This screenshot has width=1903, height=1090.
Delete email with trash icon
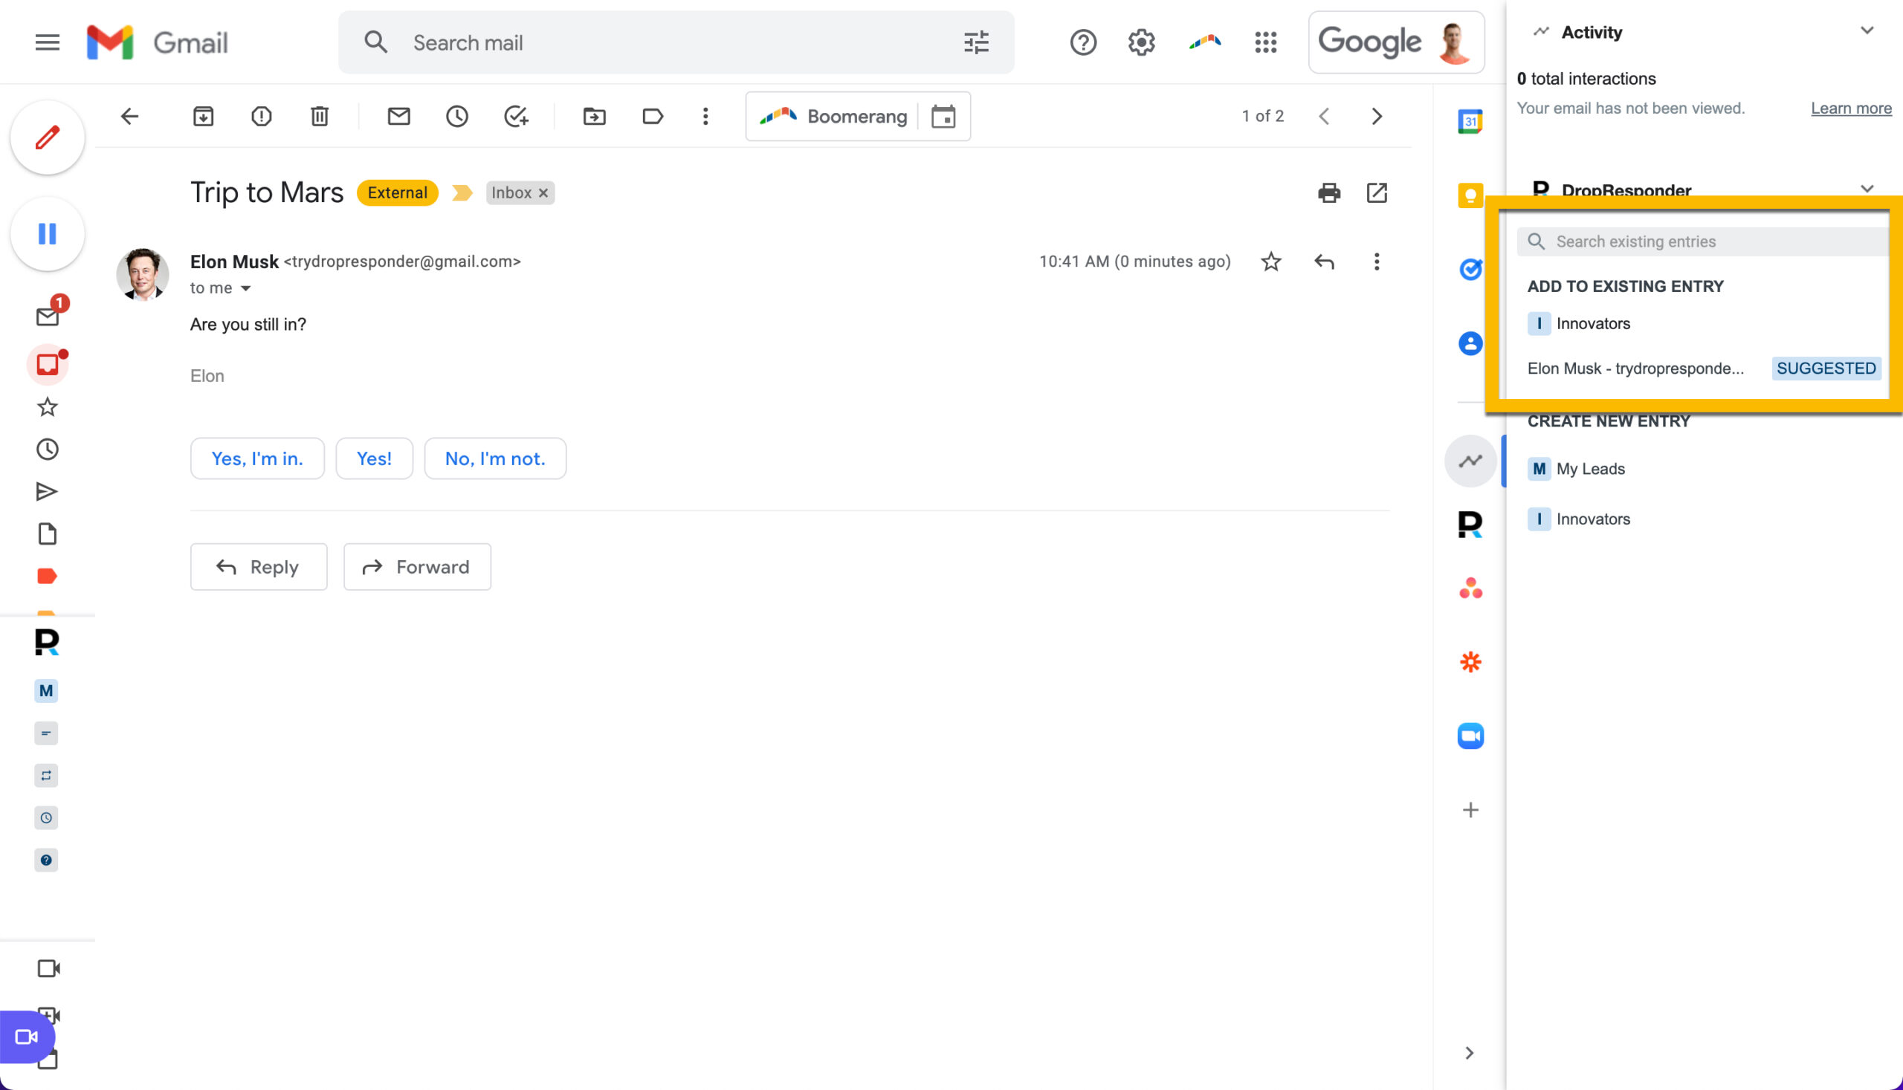(320, 116)
